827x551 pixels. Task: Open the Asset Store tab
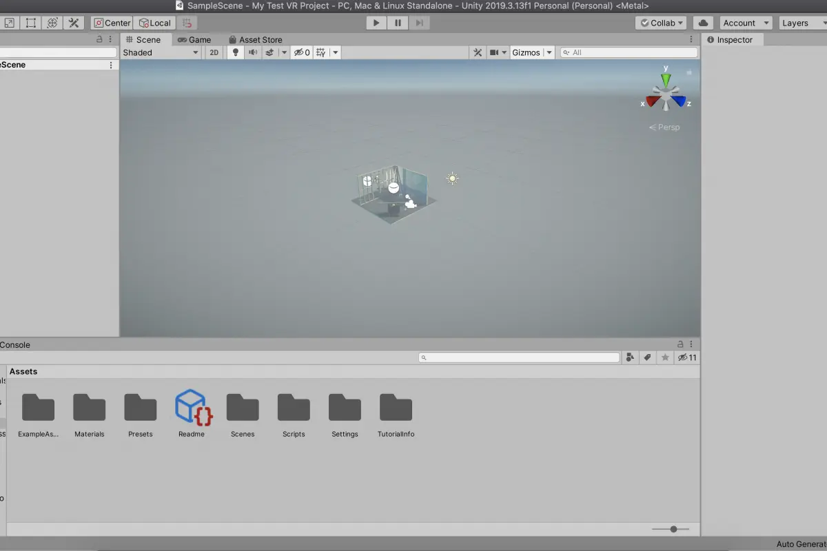coord(256,40)
